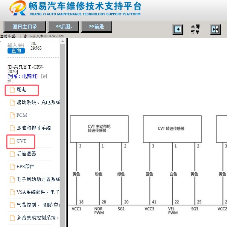Image resolution: width=227 pixels, height=227 pixels.
Task: Click the VCC3 terminal label
Action: (149, 209)
